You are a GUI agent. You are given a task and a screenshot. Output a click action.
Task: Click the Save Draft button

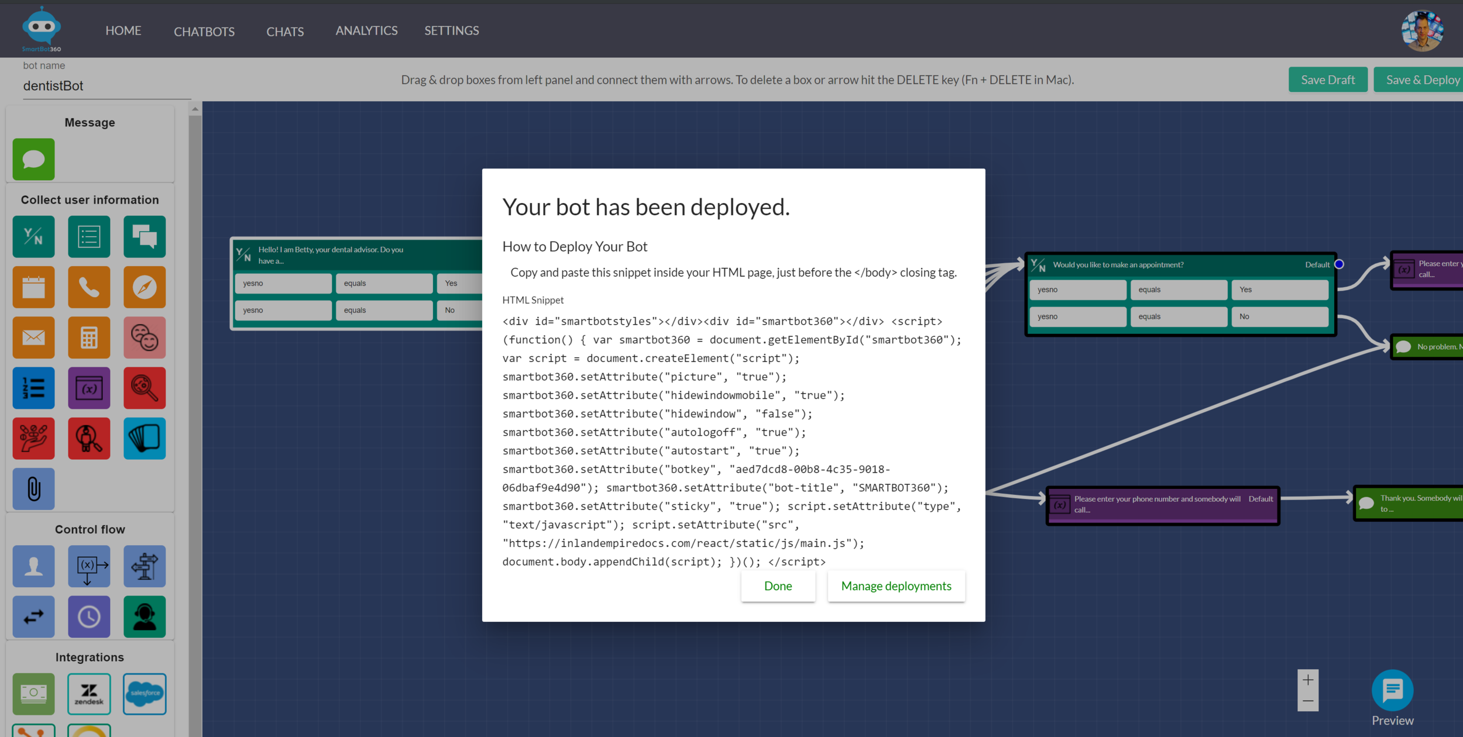tap(1328, 80)
